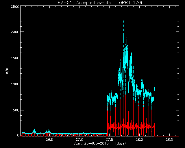The height and width of the screenshot is (148, 185).
Task: Click the 'Start: 25-JUL-2016' axis caption
Action: click(91, 143)
